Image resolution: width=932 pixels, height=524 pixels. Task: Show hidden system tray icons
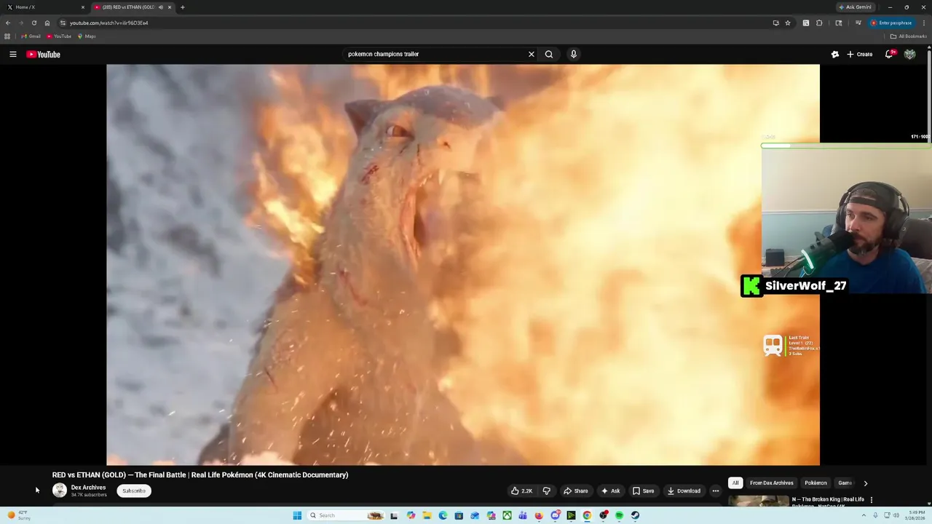tap(862, 515)
